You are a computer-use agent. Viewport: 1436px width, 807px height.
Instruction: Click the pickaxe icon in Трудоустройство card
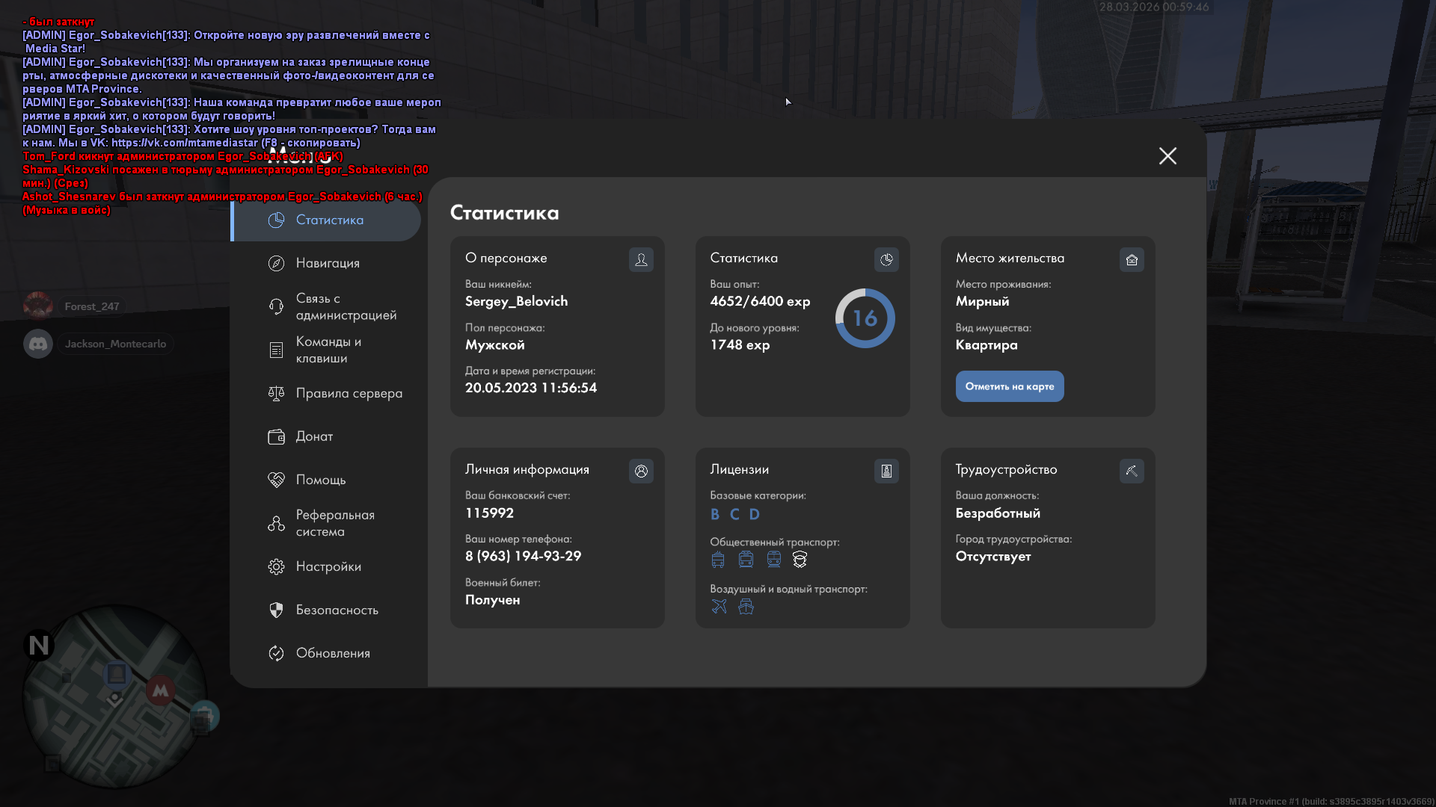(1132, 471)
